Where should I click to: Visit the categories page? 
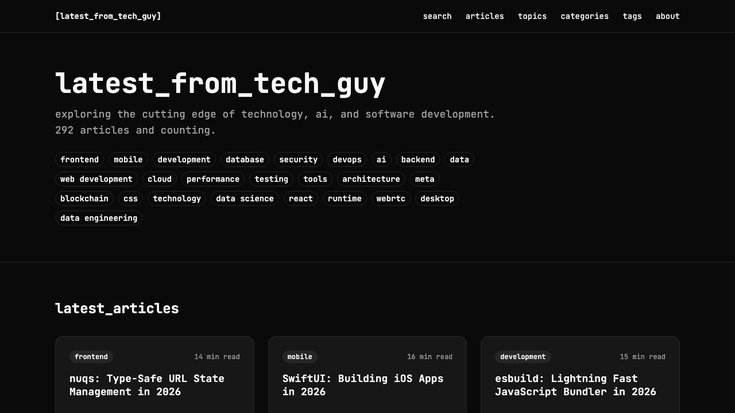(x=585, y=16)
